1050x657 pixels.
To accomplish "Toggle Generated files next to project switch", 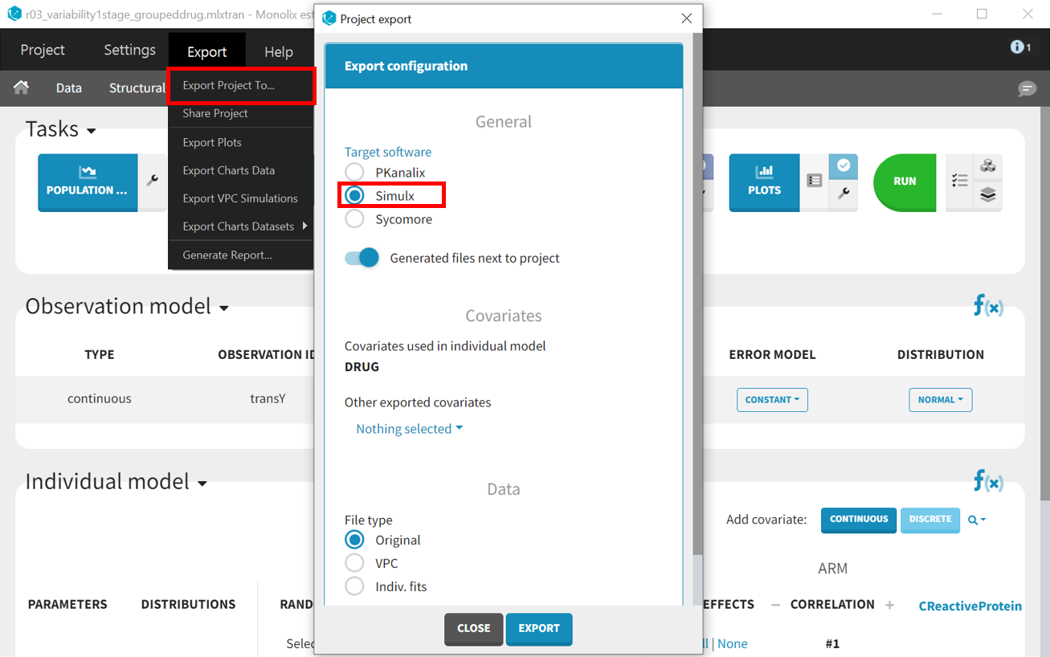I will point(362,258).
